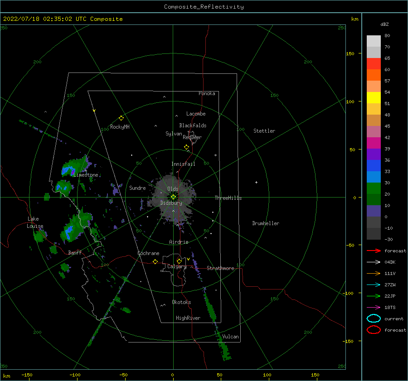Click the Sundre town label

137,188
